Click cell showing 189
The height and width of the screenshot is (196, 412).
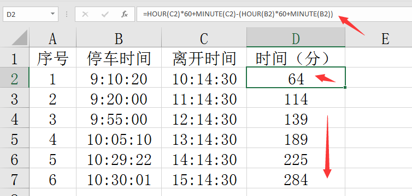coord(296,138)
